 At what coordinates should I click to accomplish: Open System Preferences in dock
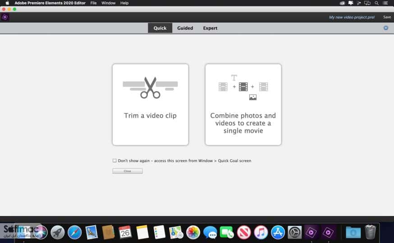pos(295,232)
